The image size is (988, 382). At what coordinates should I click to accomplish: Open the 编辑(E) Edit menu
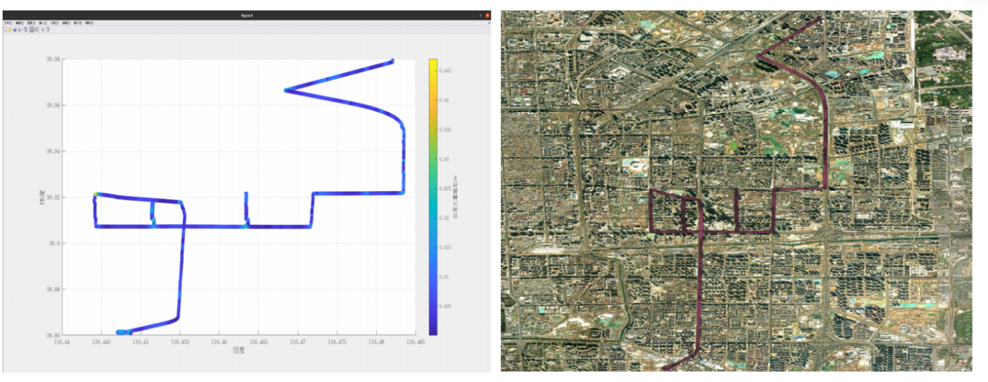pos(20,23)
